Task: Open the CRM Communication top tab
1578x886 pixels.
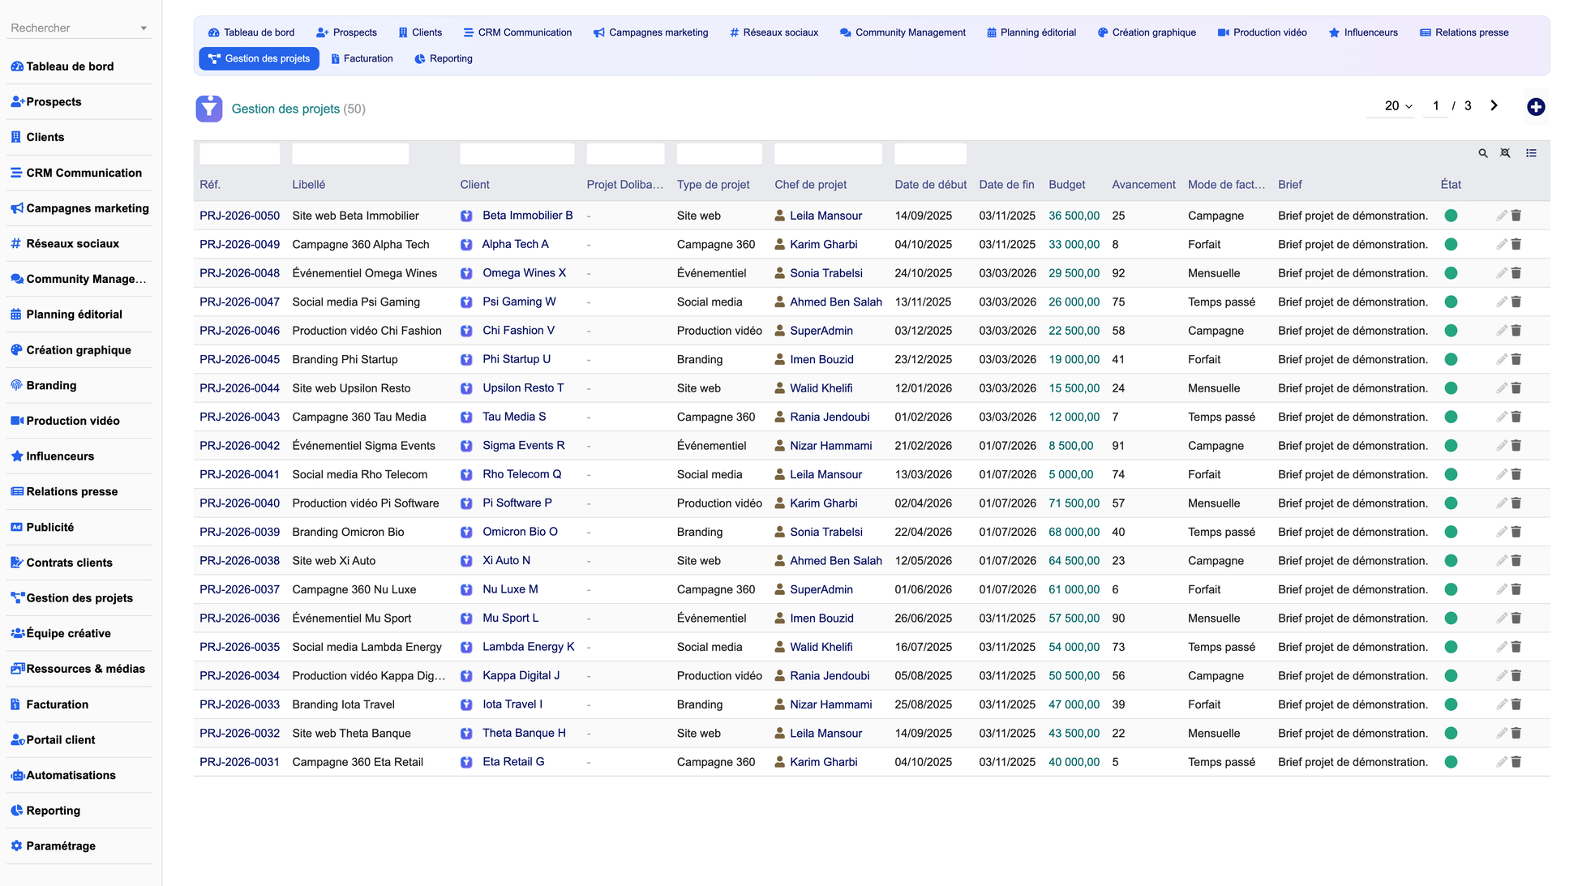Action: pyautogui.click(x=517, y=32)
